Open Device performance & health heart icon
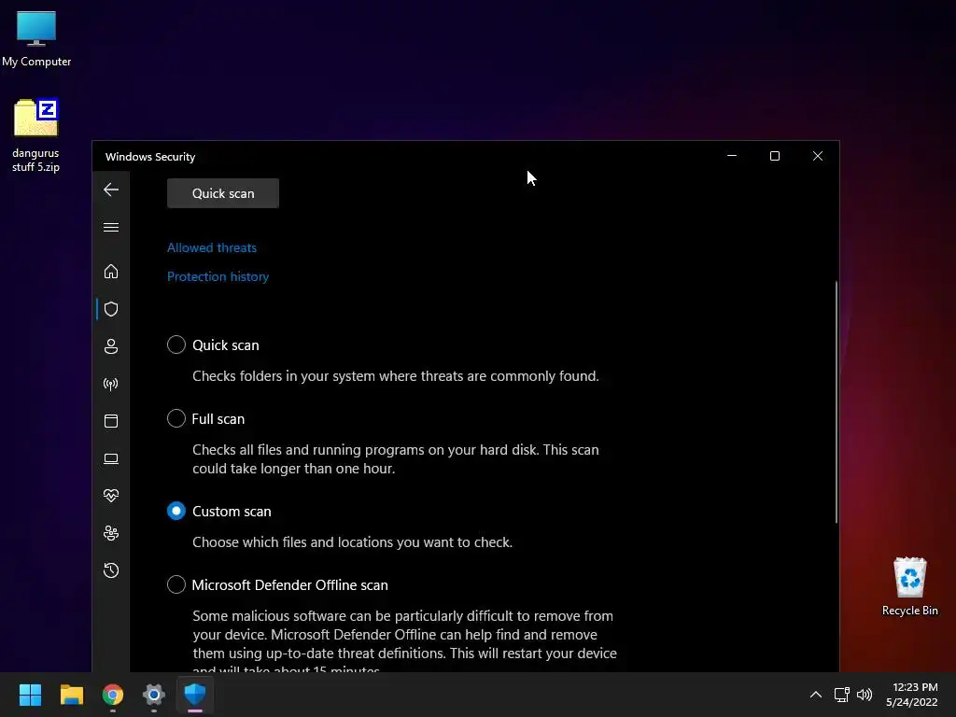 click(111, 496)
